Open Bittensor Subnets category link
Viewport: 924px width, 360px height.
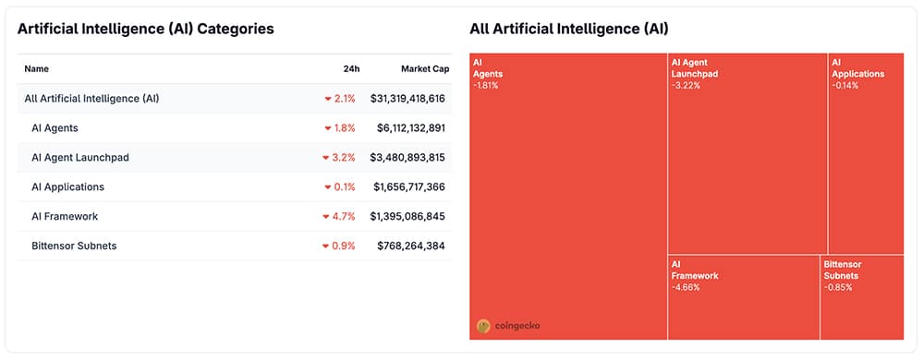(x=74, y=246)
